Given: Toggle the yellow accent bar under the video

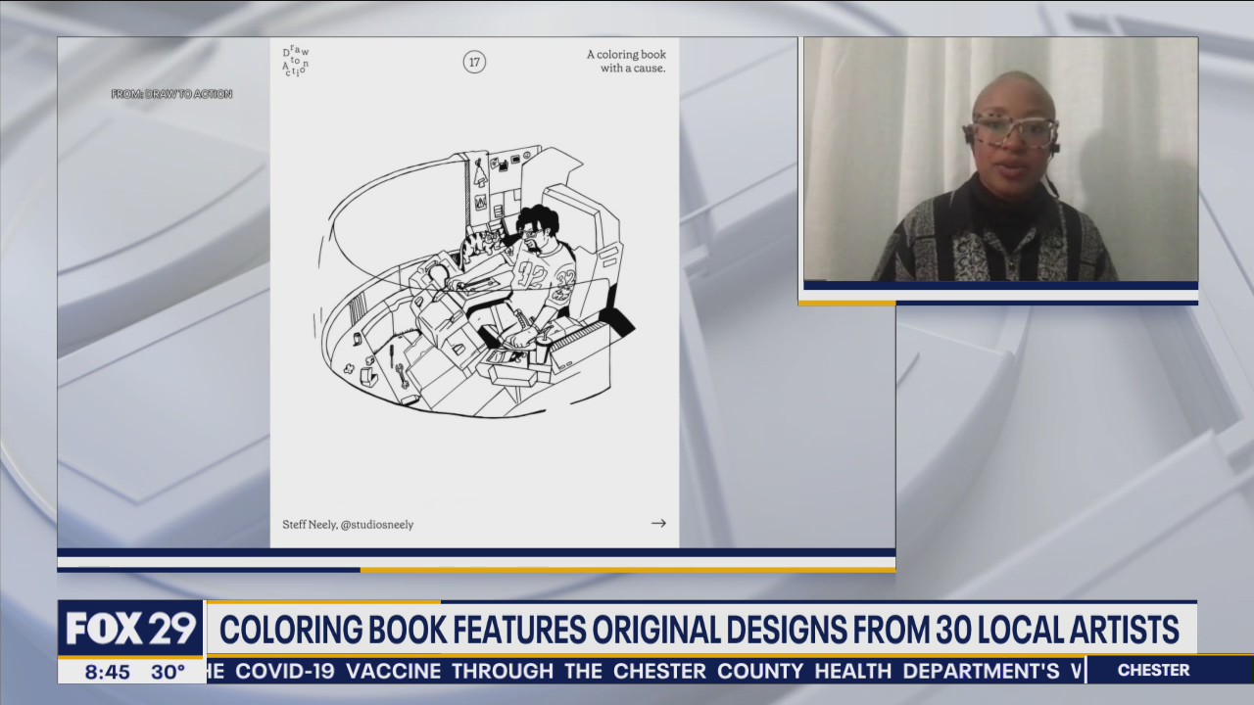Looking at the screenshot, I should click(848, 304).
